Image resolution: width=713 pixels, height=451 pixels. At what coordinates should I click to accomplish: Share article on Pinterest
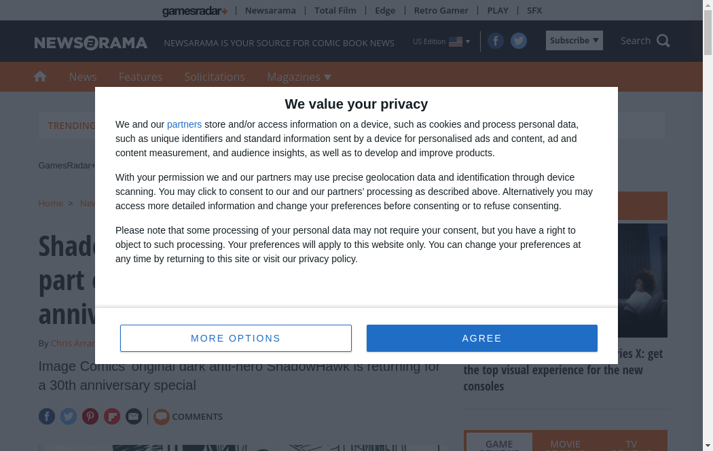(90, 416)
